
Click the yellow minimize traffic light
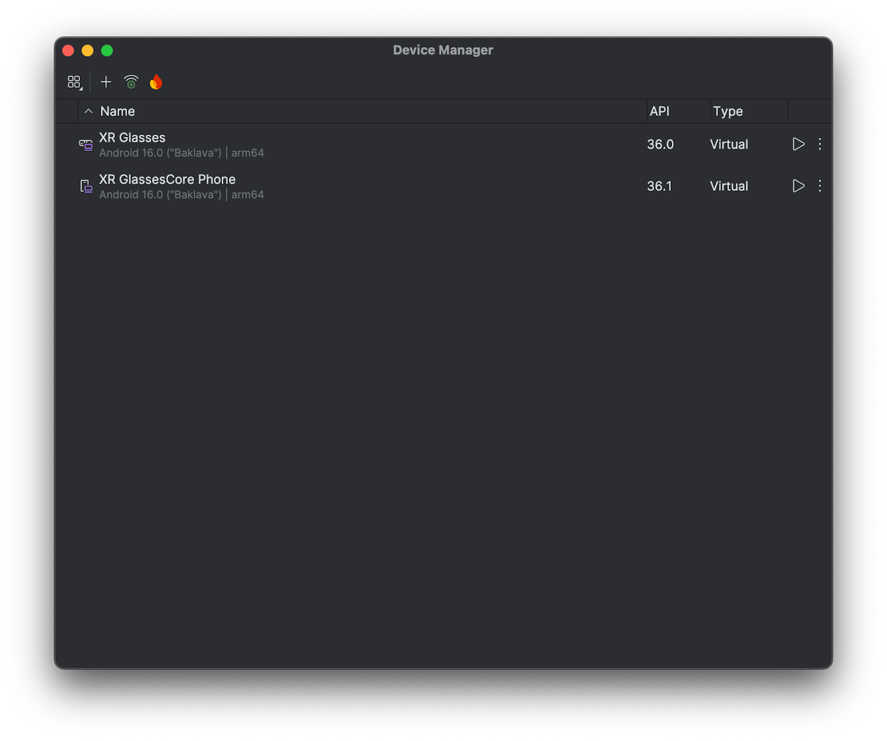click(88, 50)
